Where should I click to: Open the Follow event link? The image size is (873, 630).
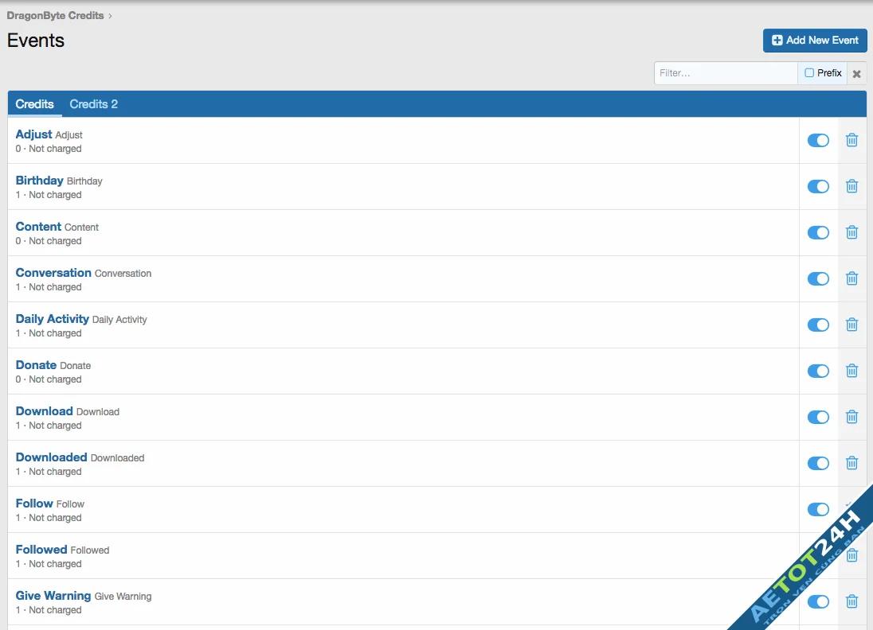click(x=34, y=504)
